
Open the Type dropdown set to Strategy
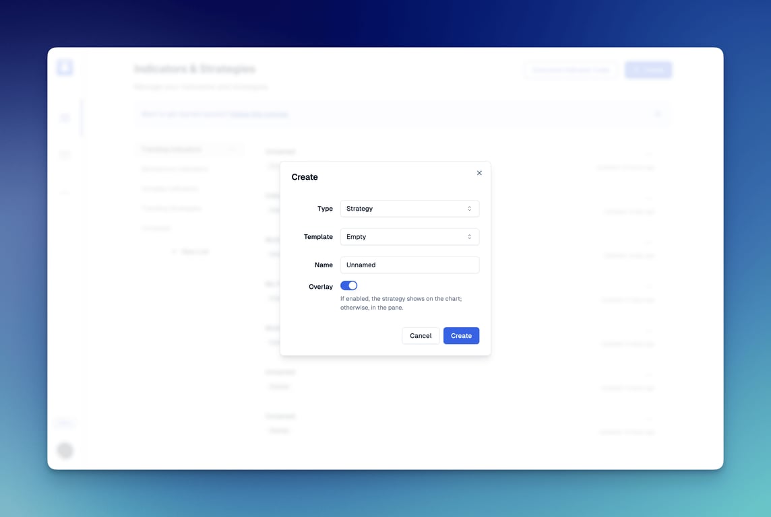[409, 209]
